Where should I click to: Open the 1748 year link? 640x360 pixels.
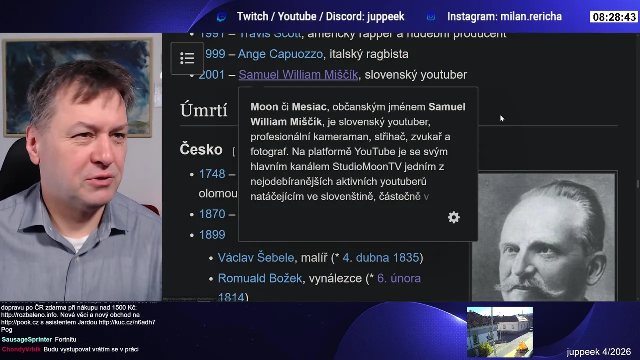click(212, 174)
